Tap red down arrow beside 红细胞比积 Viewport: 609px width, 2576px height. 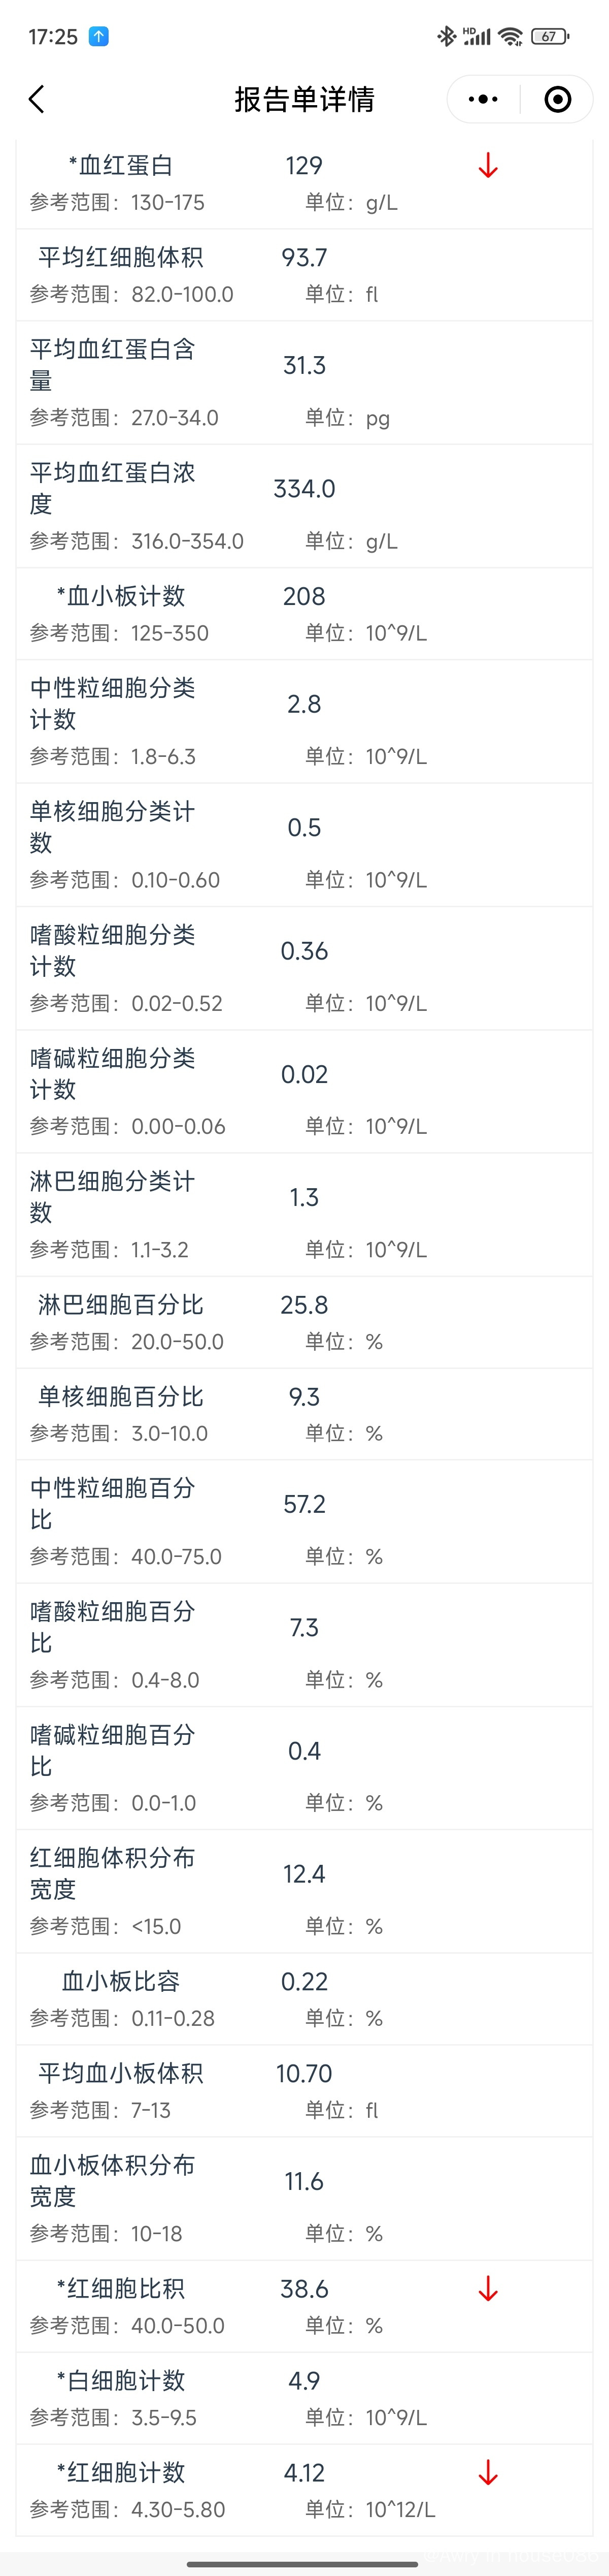point(487,2288)
